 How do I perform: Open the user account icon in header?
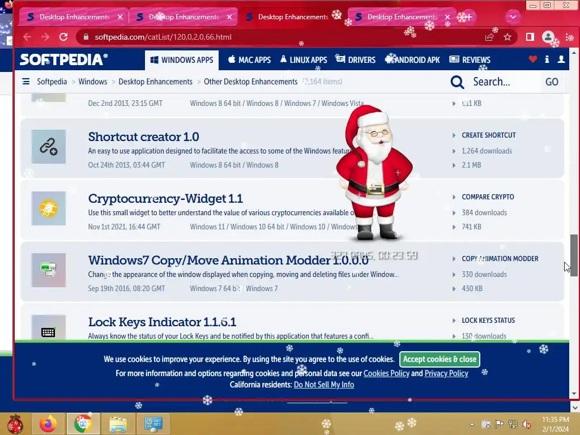click(x=561, y=59)
